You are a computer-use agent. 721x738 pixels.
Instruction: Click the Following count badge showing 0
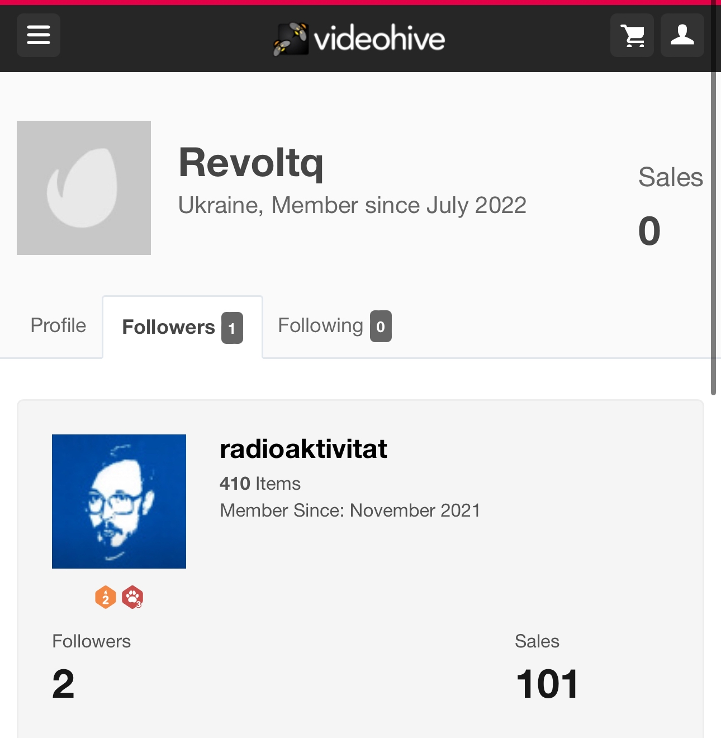click(381, 326)
